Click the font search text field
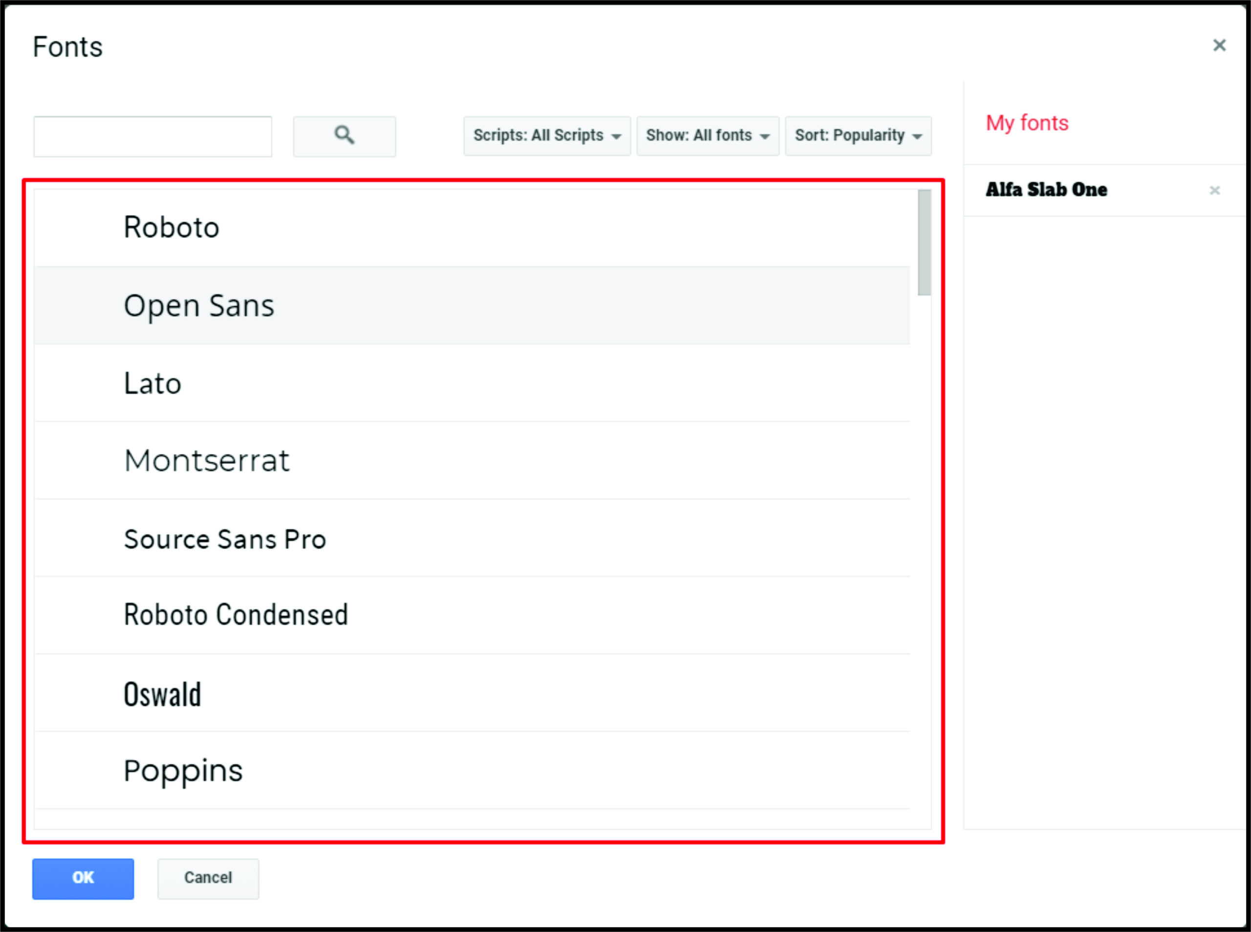 point(152,136)
